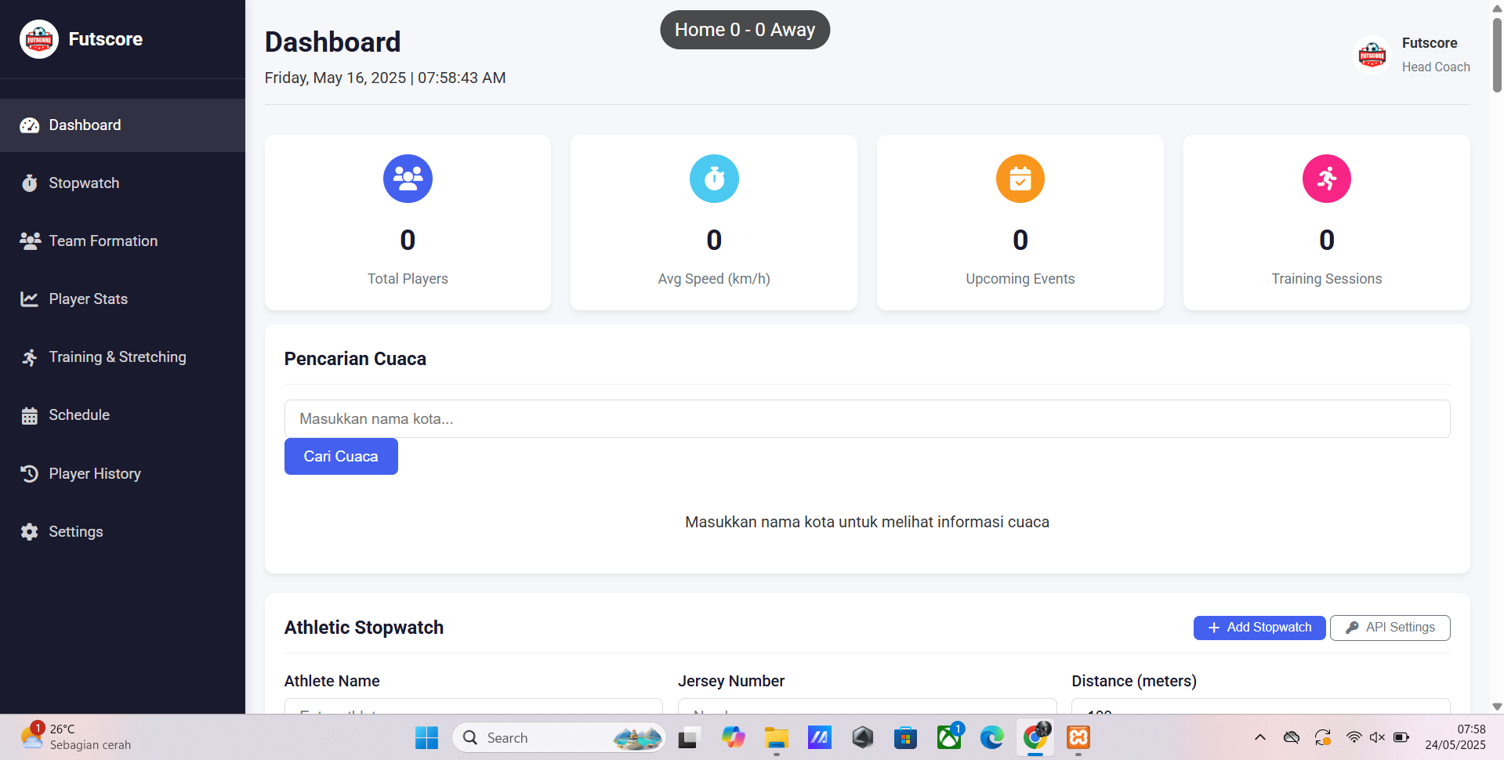The height and width of the screenshot is (760, 1504).
Task: Open Wi-Fi network settings in tray
Action: pyautogui.click(x=1354, y=737)
